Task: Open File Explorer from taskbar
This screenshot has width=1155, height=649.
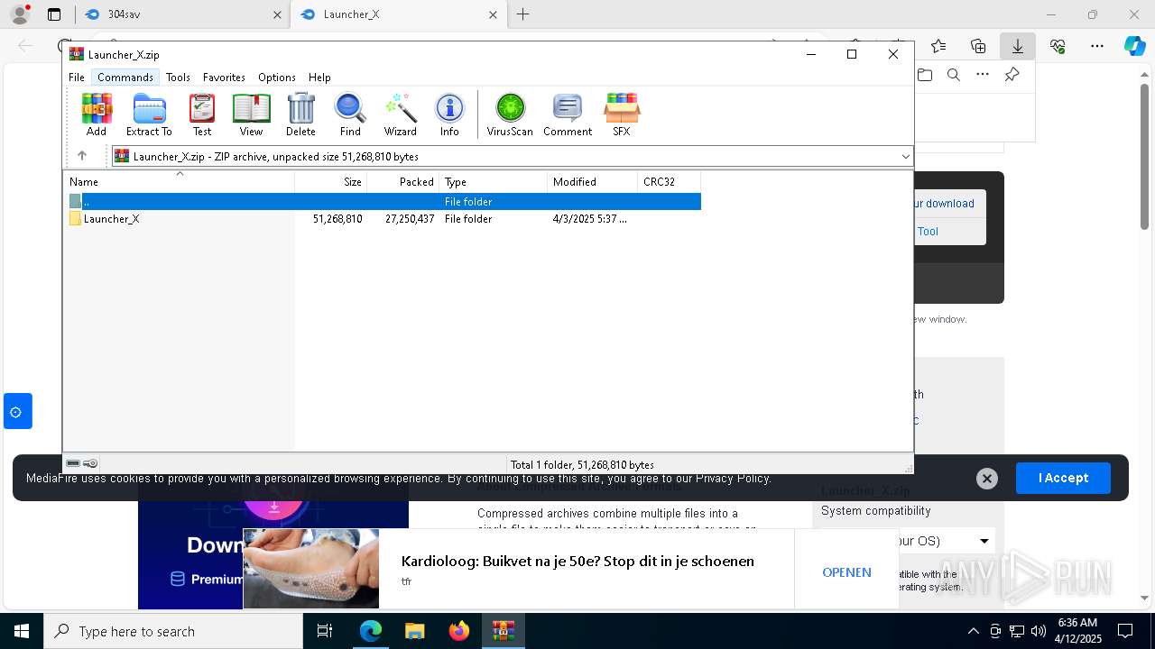Action: (414, 631)
